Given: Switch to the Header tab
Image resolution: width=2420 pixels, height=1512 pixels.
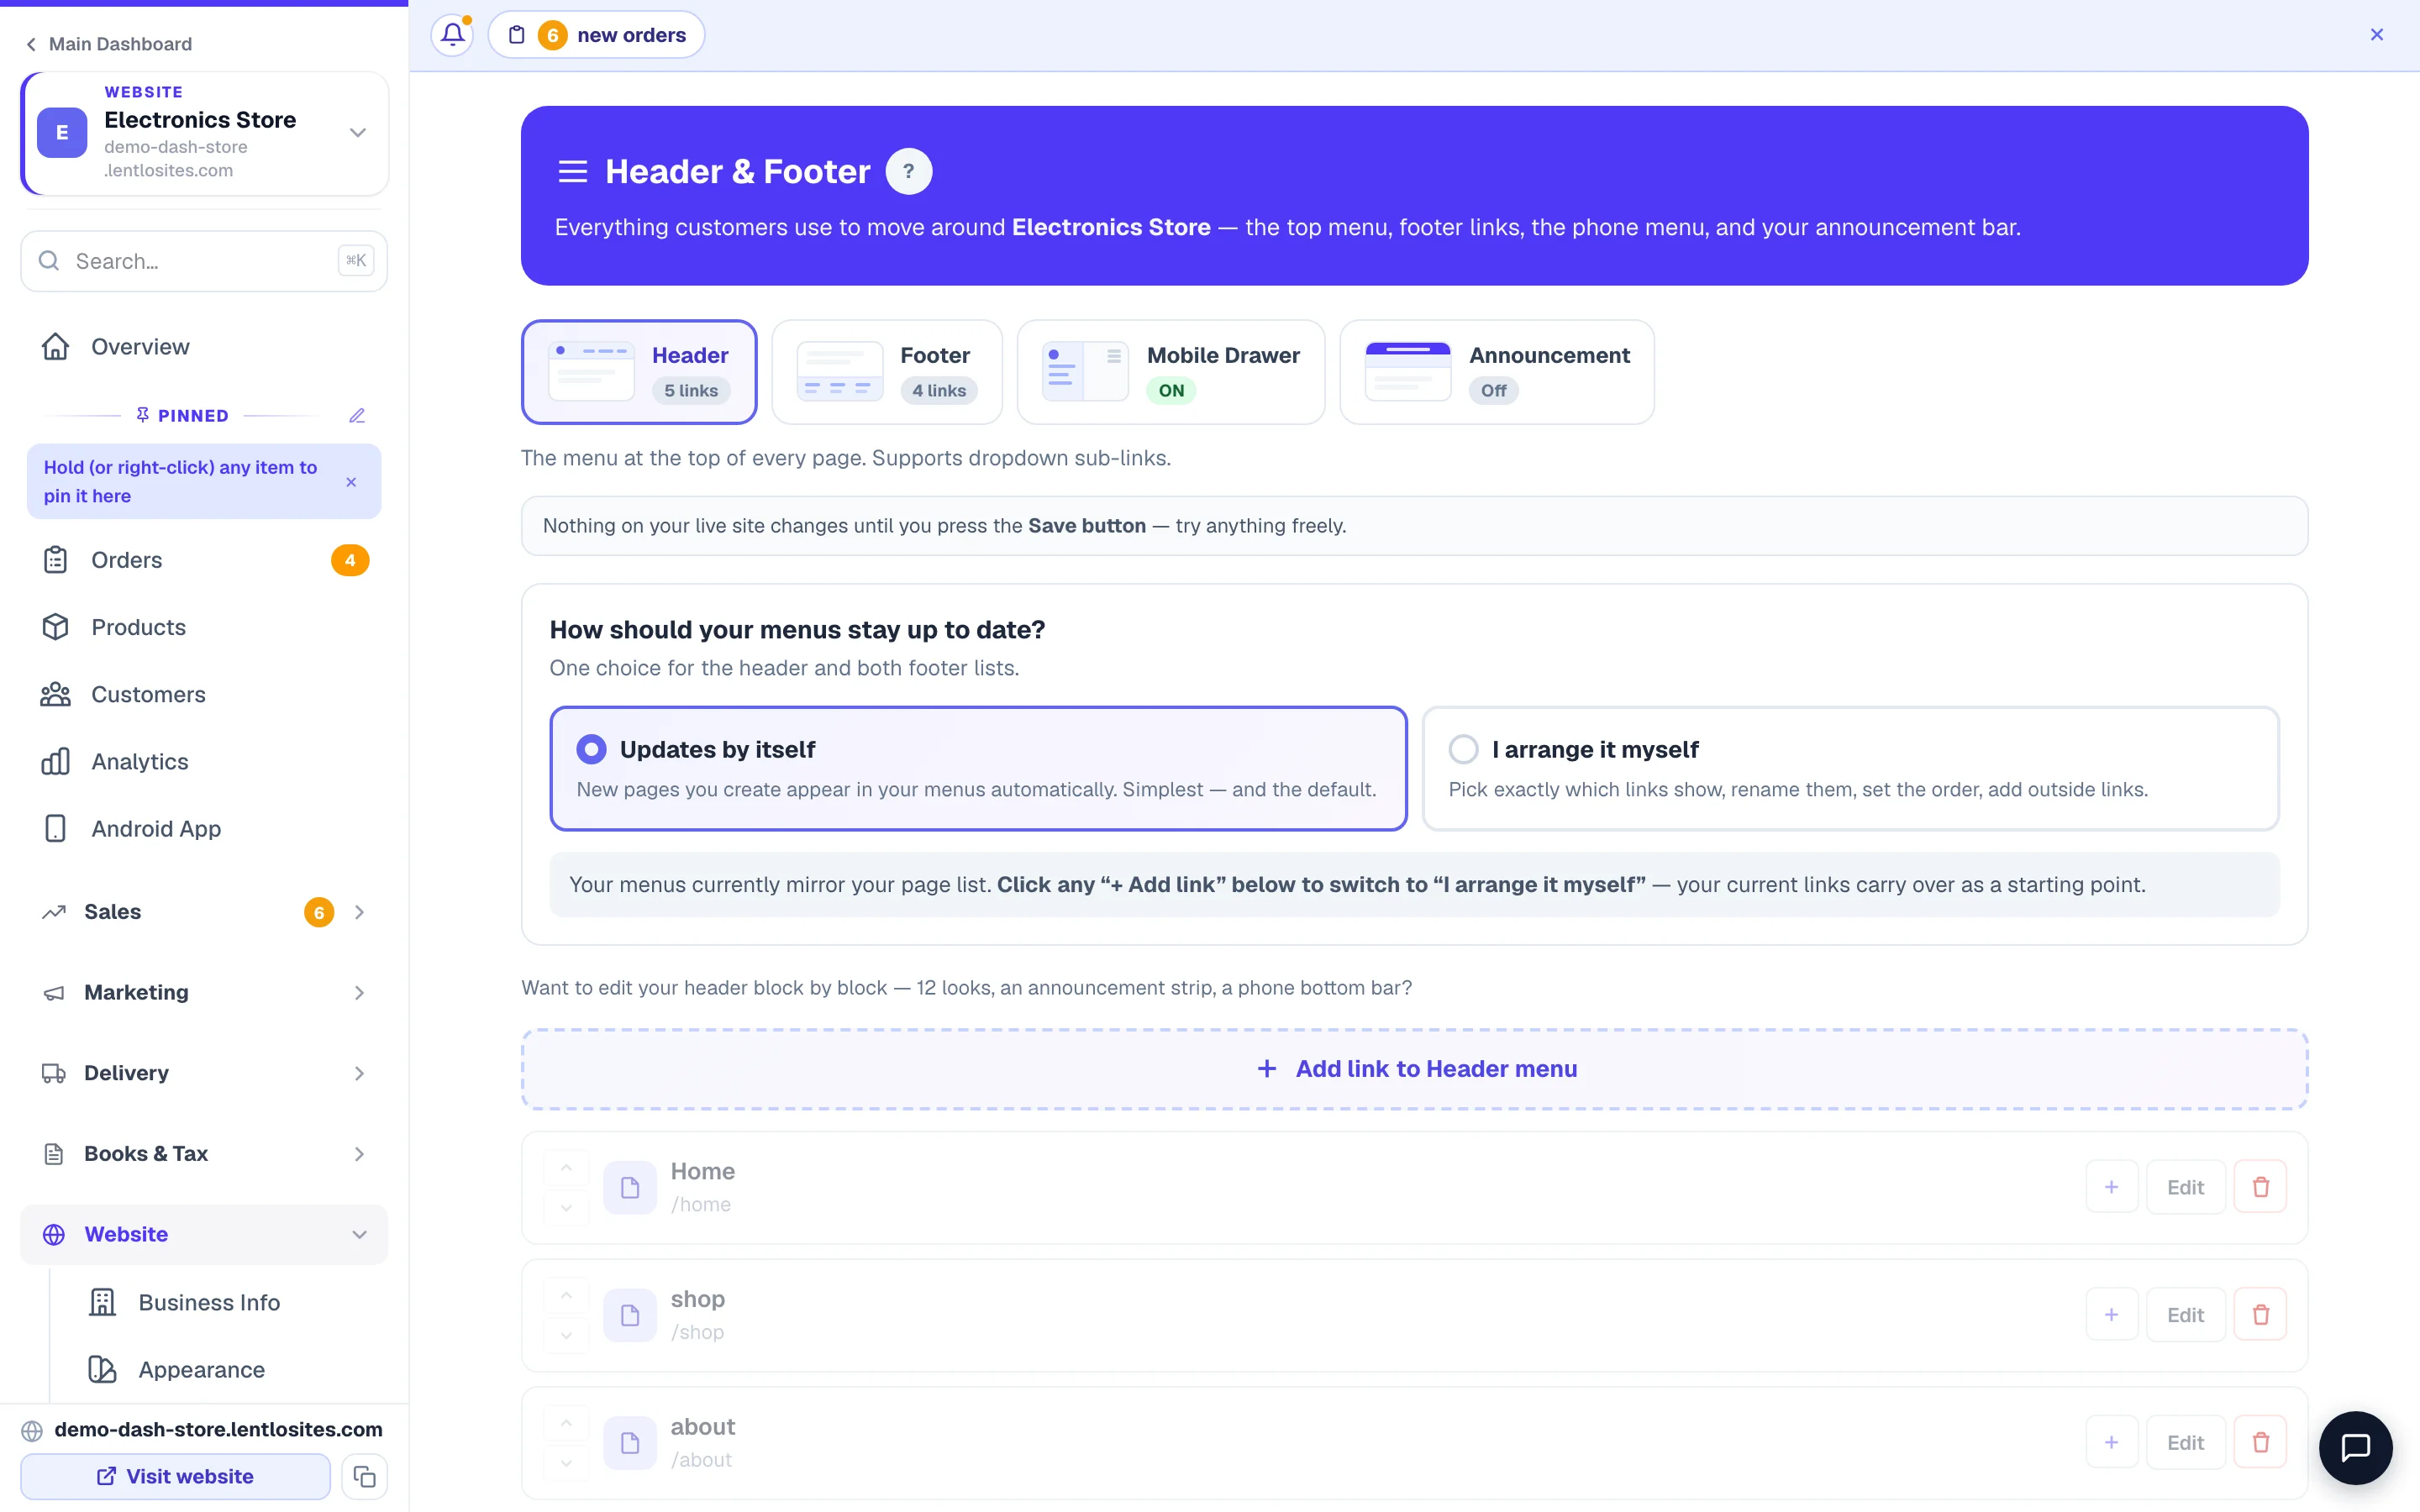Looking at the screenshot, I should [x=639, y=372].
